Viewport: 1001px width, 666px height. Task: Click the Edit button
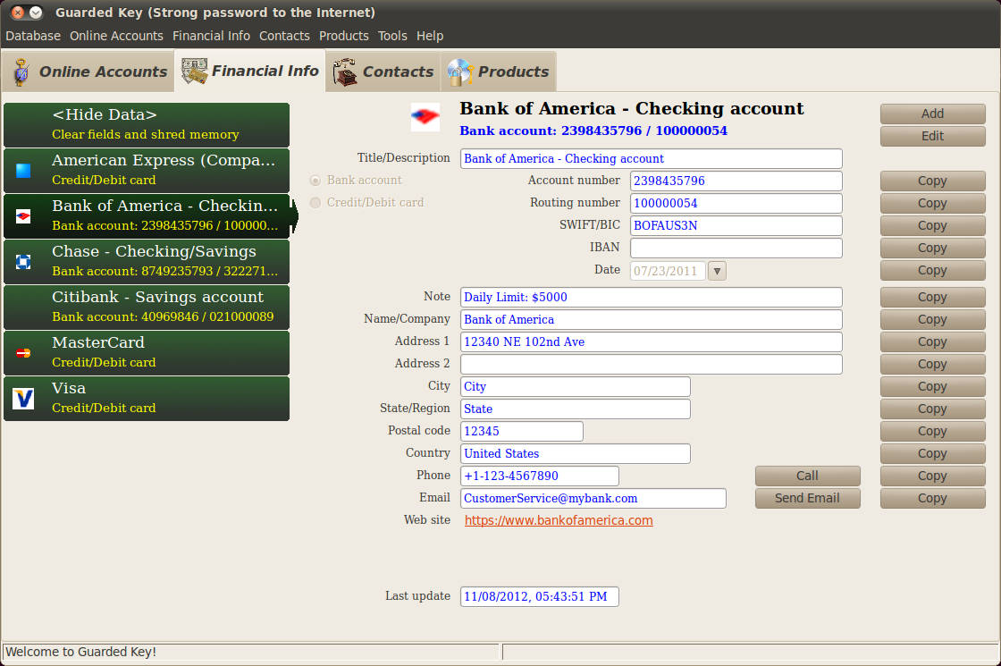click(x=932, y=136)
